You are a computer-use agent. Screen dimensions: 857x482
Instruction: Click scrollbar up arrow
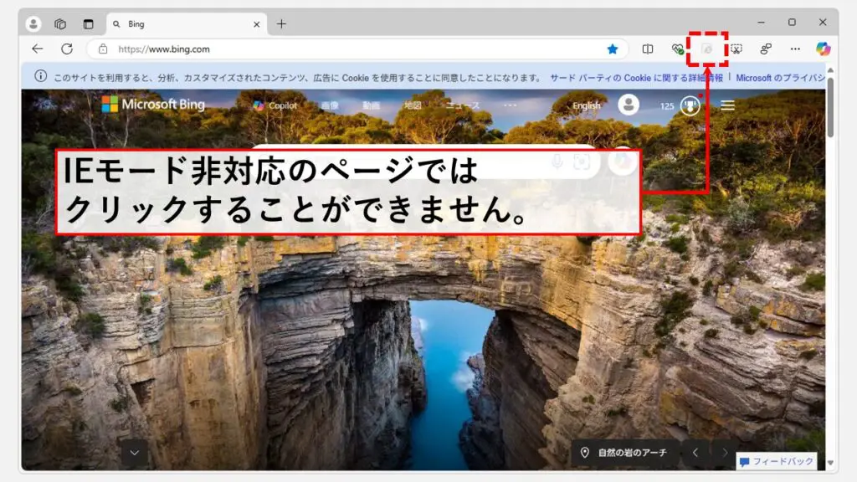831,70
